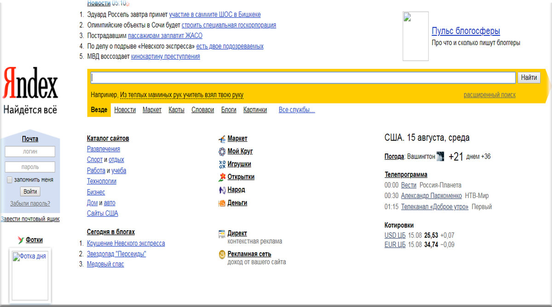552x307 pixels.
Task: Switch to the Блоги search tab
Action: point(229,110)
